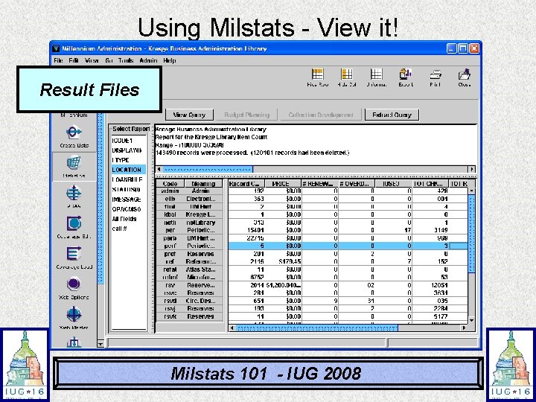Viewport: 536px width, 402px height.
Task: Select the IMESSAGE report
Action: tap(129, 200)
